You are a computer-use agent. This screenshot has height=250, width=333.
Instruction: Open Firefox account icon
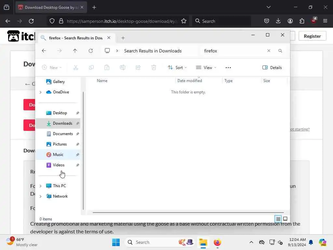pyautogui.click(x=290, y=21)
